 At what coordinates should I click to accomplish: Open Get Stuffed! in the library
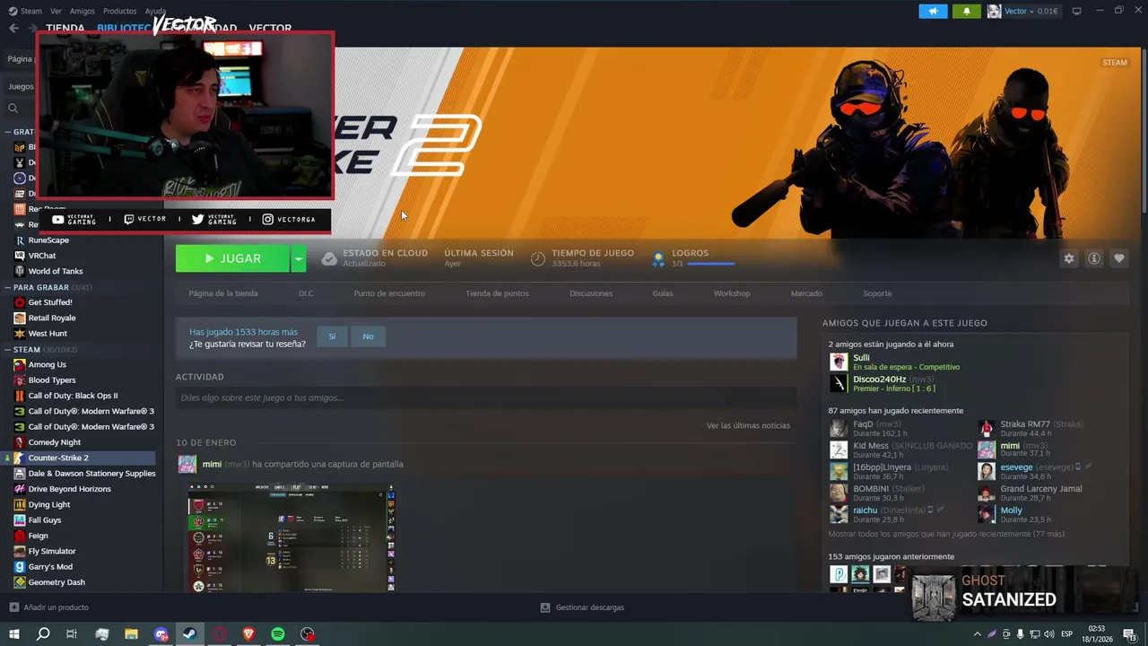50,302
